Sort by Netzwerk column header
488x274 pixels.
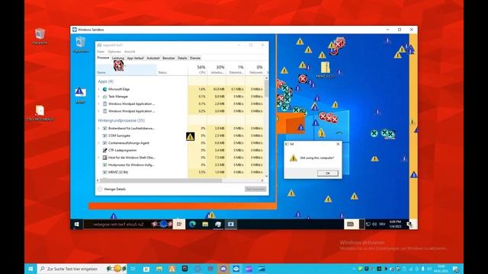pos(255,69)
